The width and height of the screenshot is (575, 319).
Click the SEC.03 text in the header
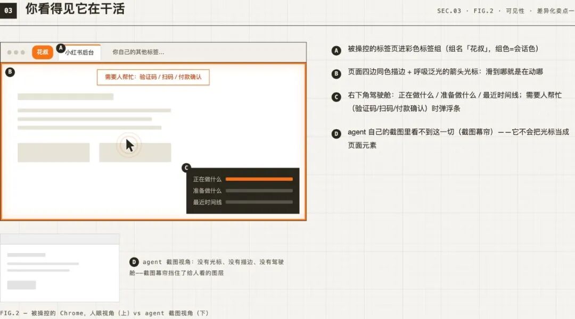(449, 11)
